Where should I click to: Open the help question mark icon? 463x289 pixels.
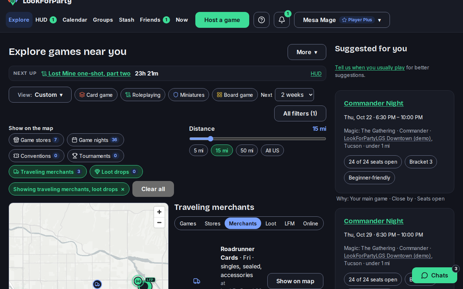point(262,20)
